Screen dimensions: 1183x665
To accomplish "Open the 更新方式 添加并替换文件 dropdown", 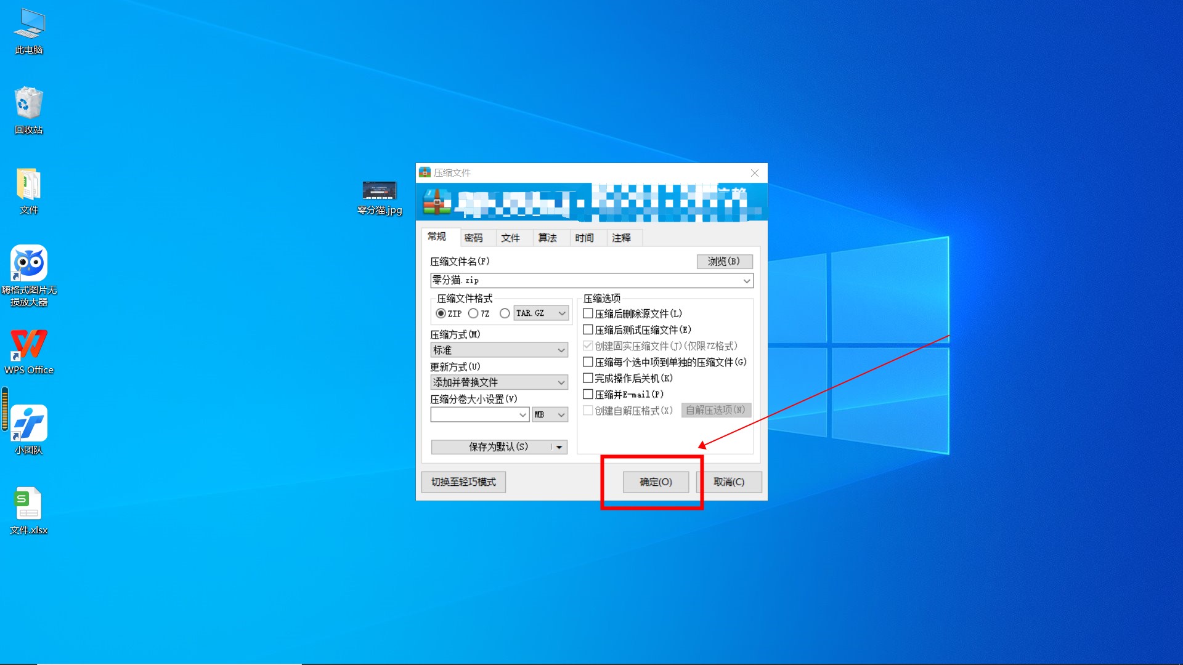I will pos(499,382).
